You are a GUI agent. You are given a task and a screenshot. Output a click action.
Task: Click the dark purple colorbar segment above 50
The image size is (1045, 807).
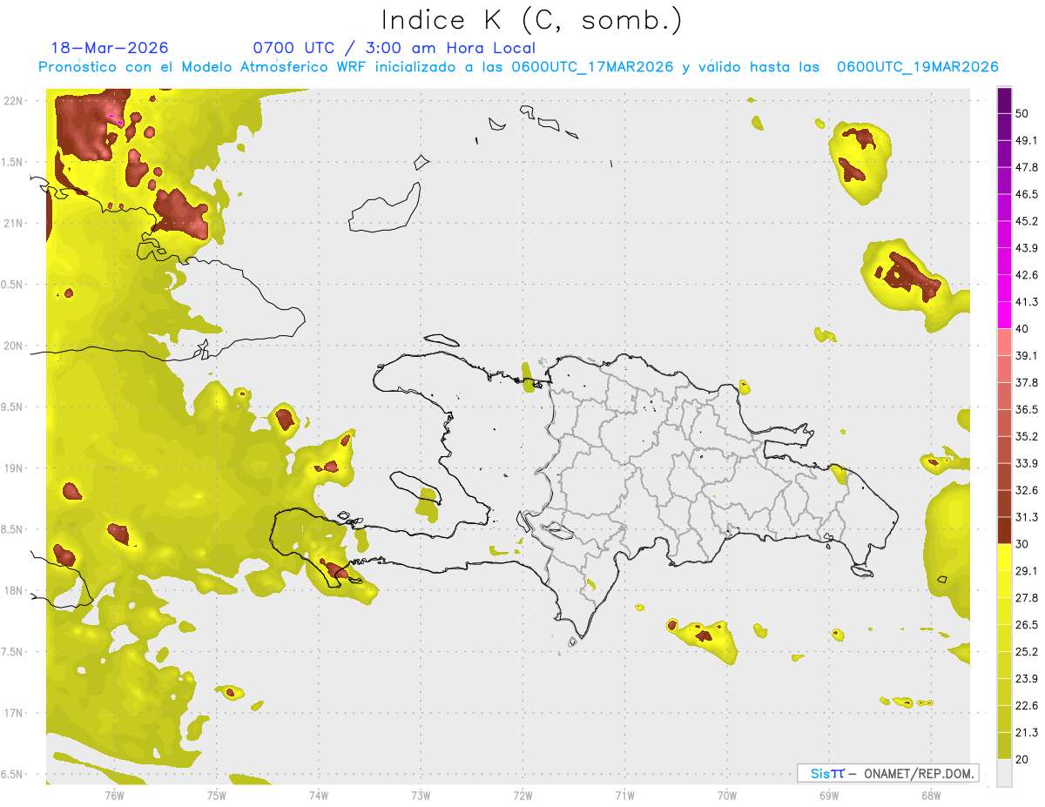pos(1005,100)
